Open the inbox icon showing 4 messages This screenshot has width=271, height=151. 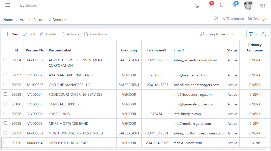pyautogui.click(x=234, y=6)
